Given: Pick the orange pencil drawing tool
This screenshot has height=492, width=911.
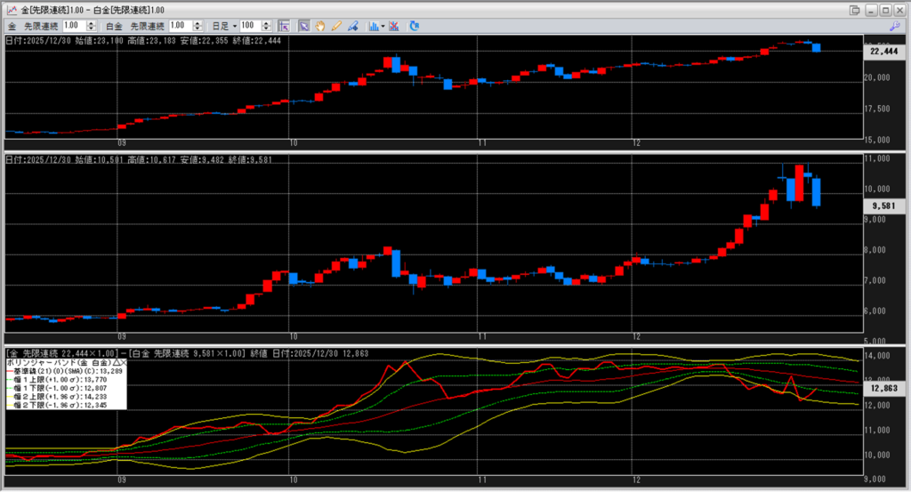Looking at the screenshot, I should (x=336, y=26).
